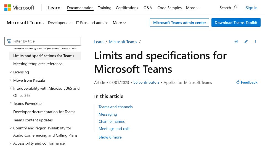Open IT Pros and admins
The width and height of the screenshot is (265, 149).
[92, 23]
